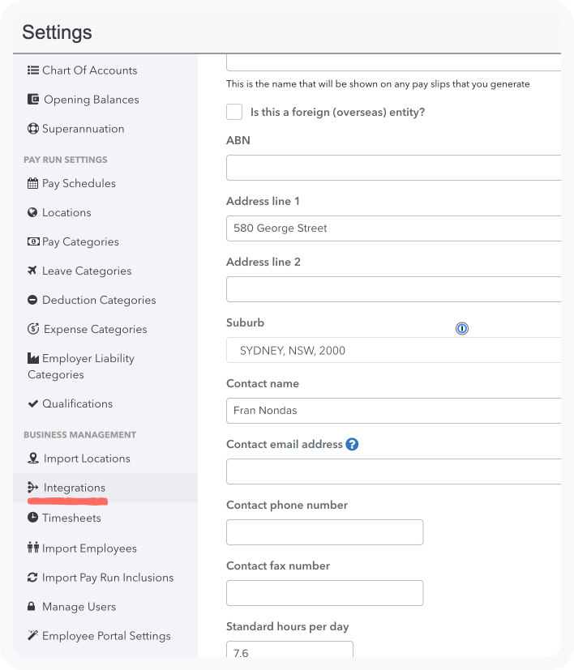Click the Pay Schedules calendar icon

pyautogui.click(x=32, y=183)
